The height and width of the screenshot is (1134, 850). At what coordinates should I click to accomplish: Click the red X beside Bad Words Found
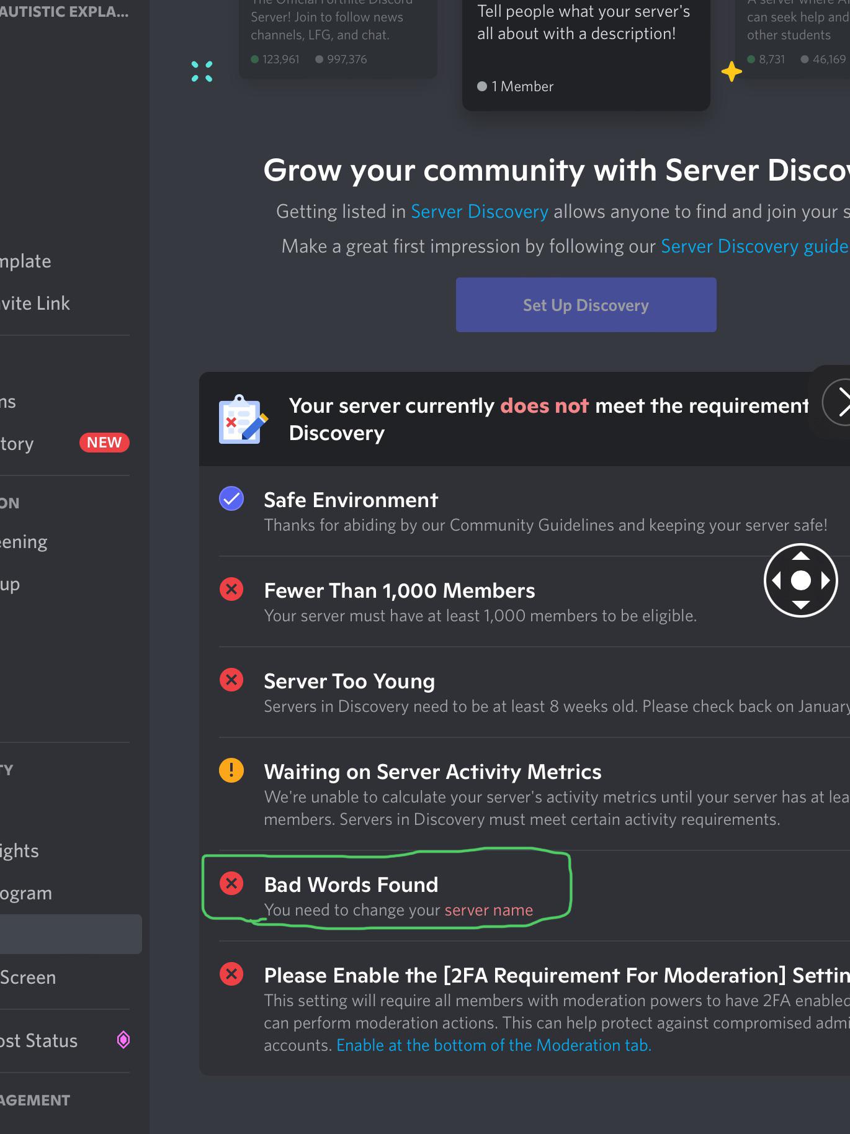pos(231,883)
